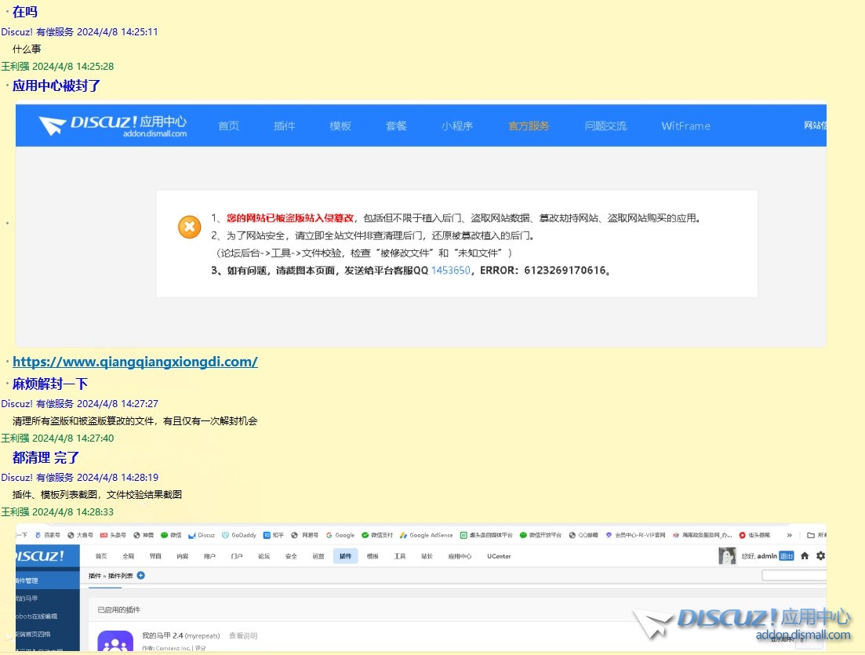Switch to 工具 tab in admin menu
Screen dimensions: 865x655
click(x=399, y=556)
